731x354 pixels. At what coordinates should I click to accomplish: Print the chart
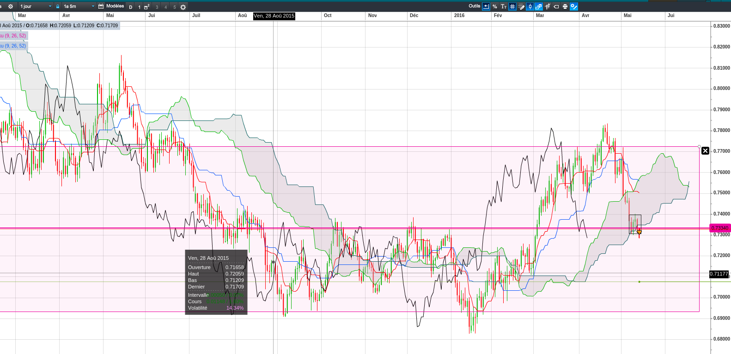coord(565,6)
